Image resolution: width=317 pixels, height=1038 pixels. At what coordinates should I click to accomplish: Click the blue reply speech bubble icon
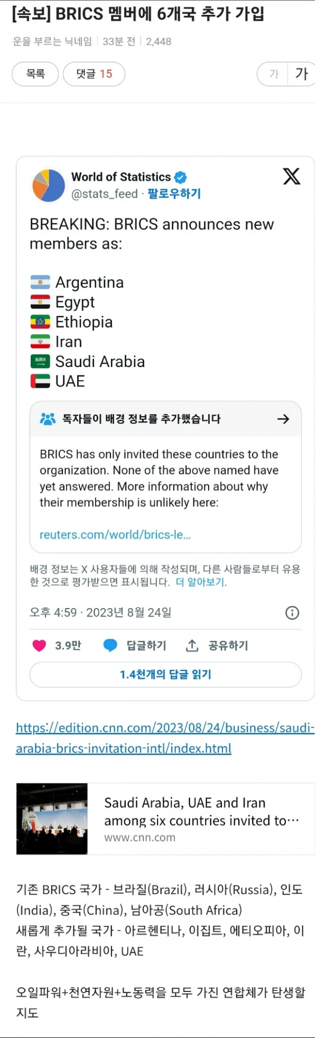110,645
